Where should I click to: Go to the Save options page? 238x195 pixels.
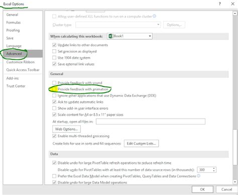(x=10, y=38)
